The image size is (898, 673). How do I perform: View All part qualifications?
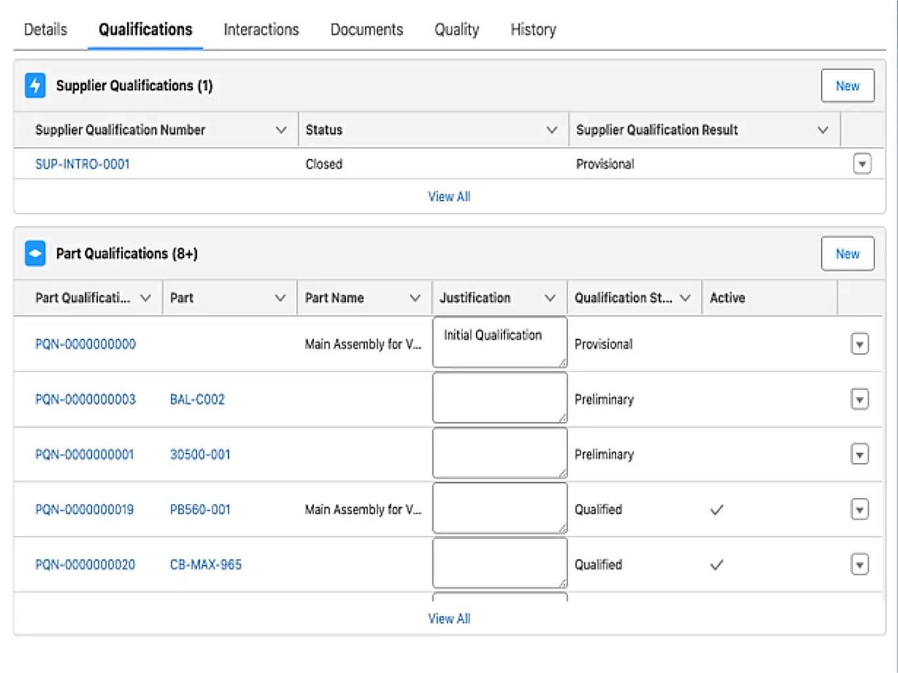click(x=449, y=619)
